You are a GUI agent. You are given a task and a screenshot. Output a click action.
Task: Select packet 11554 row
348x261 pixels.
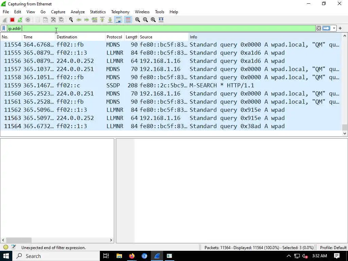[171, 45]
